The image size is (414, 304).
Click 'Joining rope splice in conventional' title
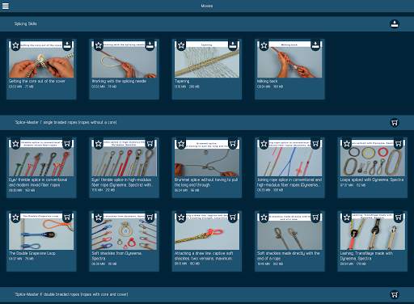[289, 182]
